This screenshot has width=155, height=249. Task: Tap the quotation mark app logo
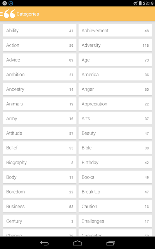coord(9,14)
